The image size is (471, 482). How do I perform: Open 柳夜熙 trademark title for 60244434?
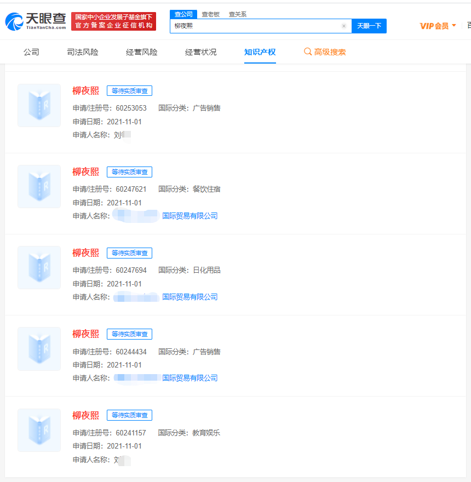click(x=86, y=334)
